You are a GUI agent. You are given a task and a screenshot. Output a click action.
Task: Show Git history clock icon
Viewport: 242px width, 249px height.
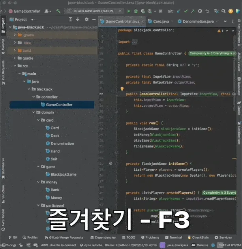[x=200, y=11]
